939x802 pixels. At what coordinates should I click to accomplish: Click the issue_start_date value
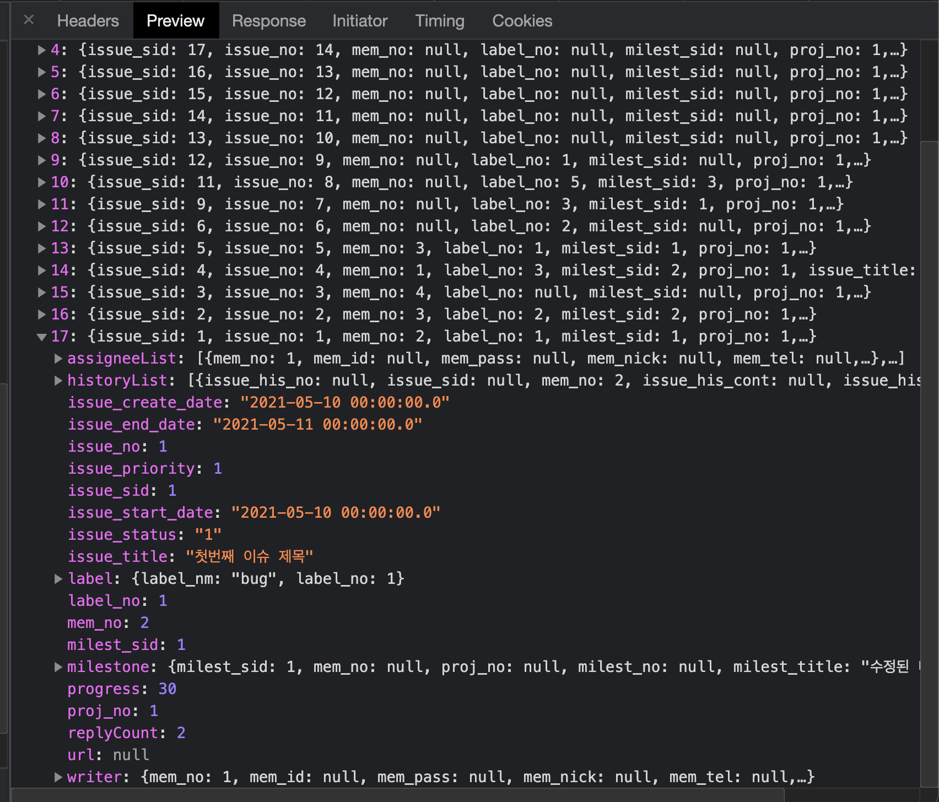(336, 513)
